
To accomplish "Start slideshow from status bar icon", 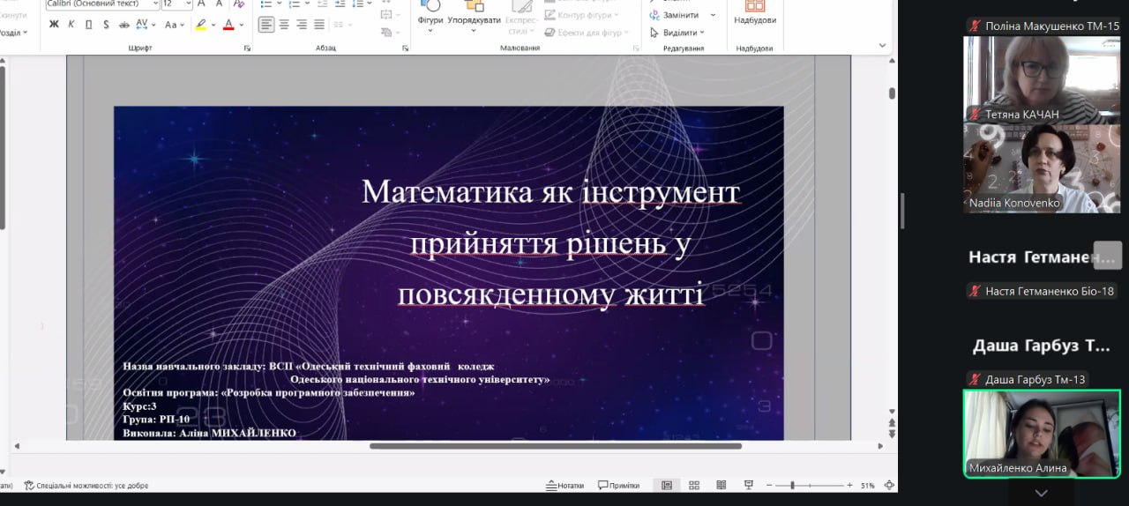I will click(x=749, y=486).
